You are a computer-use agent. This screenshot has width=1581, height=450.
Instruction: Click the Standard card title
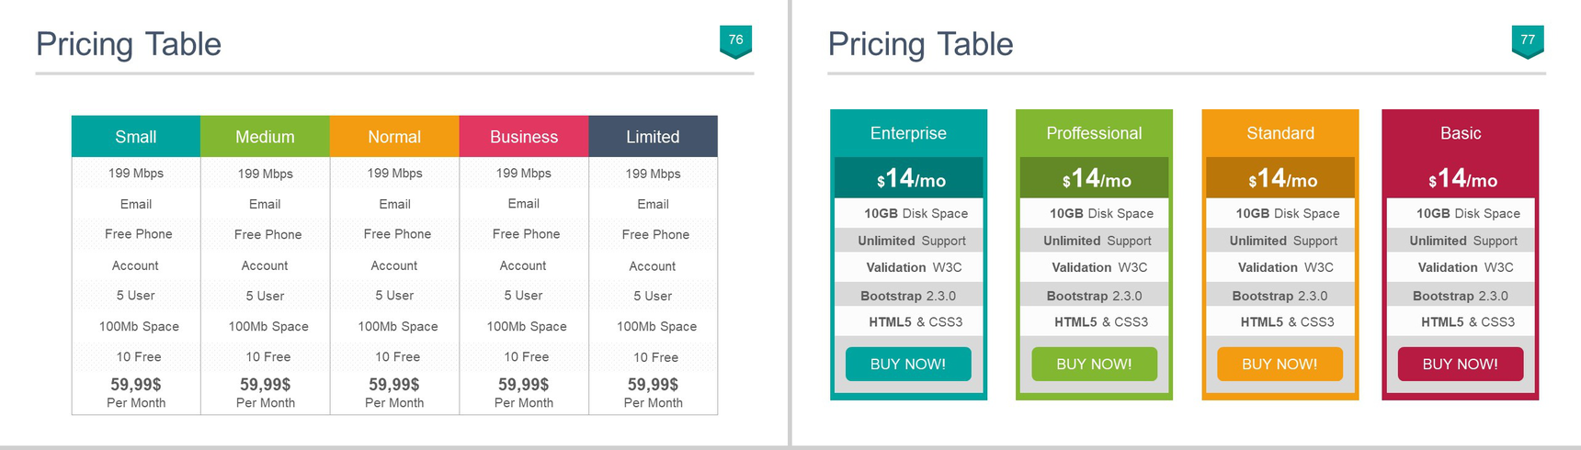point(1280,133)
